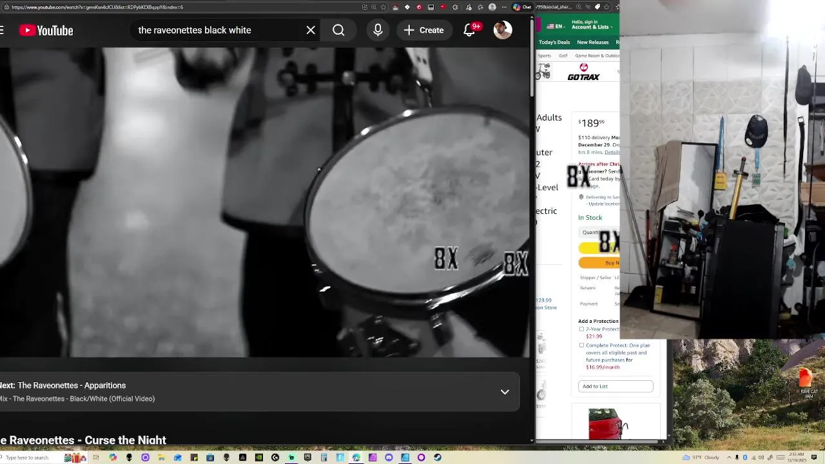The width and height of the screenshot is (825, 464).
Task: Open Account & Lists on Amazon
Action: 591,24
